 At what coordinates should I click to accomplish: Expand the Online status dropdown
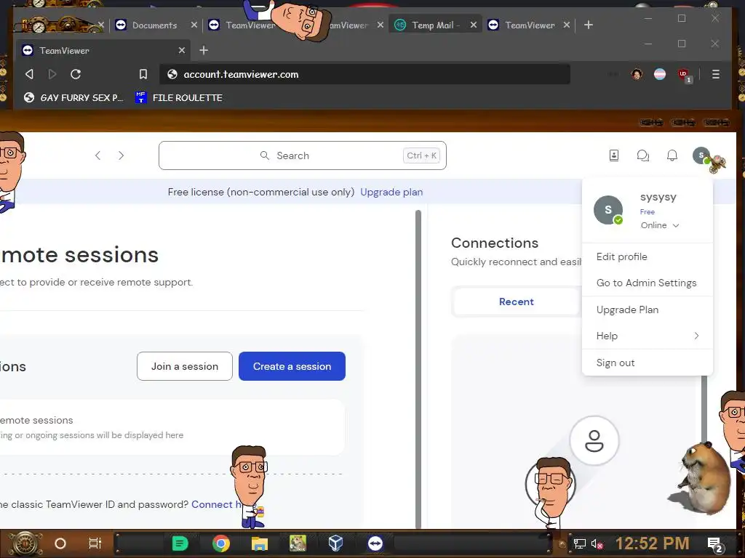coord(659,225)
